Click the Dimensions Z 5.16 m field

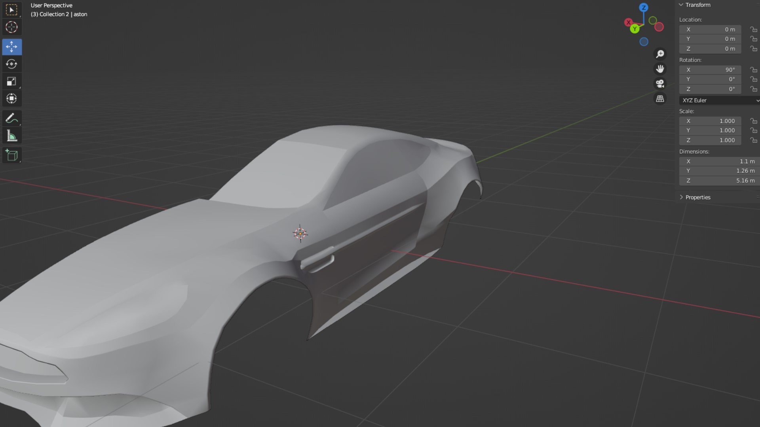718,181
